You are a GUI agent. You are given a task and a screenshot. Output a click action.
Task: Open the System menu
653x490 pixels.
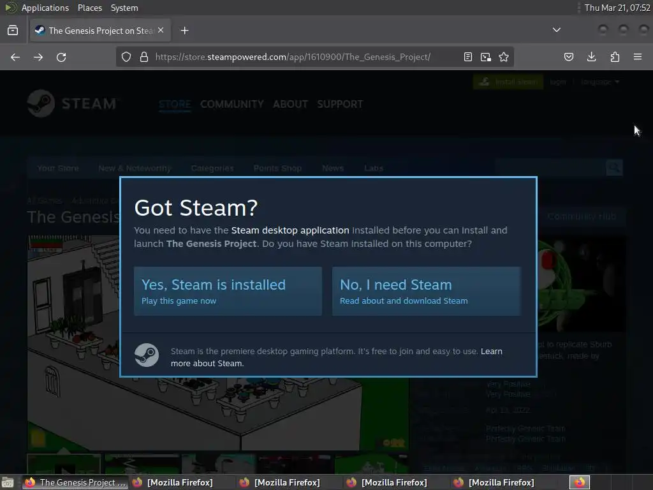click(x=124, y=8)
